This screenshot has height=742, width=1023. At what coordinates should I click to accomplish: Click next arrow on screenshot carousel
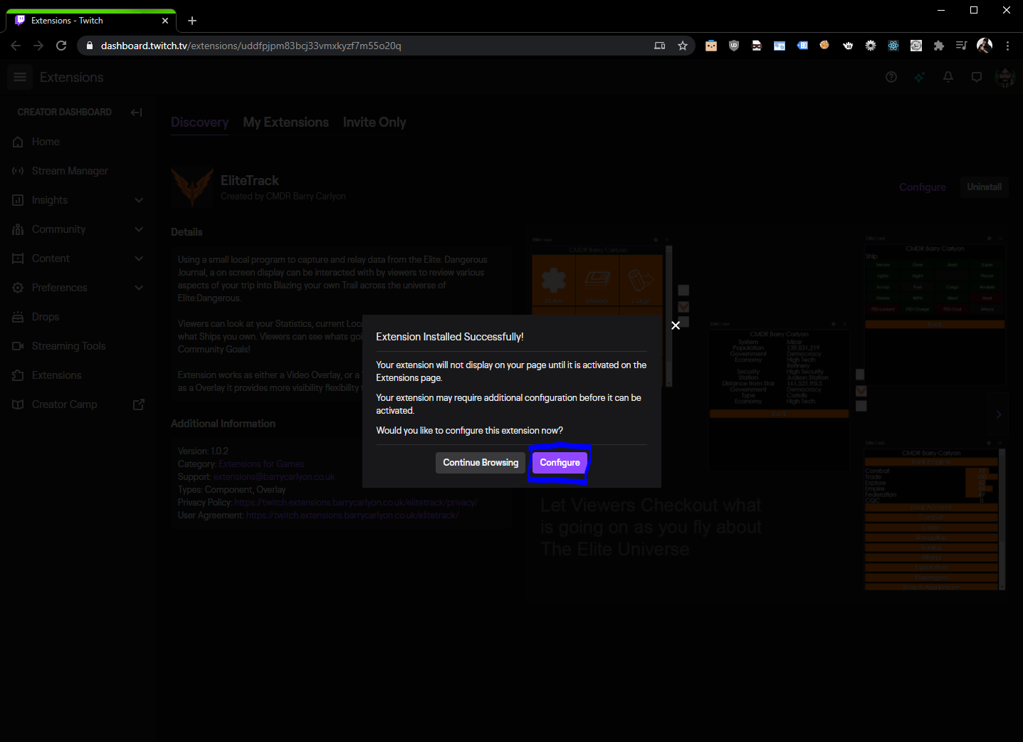(x=999, y=414)
